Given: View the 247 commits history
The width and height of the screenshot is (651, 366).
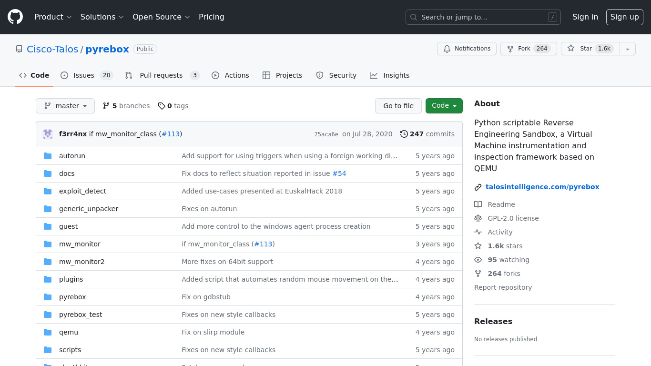Looking at the screenshot, I should point(427,134).
